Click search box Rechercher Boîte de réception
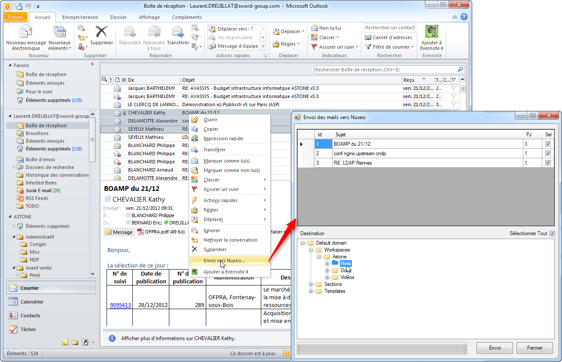Screen dimensions: 562x362 [x=389, y=70]
